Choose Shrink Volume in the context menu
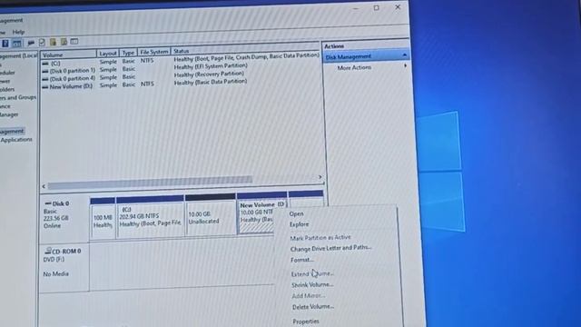The image size is (581, 327). [312, 284]
